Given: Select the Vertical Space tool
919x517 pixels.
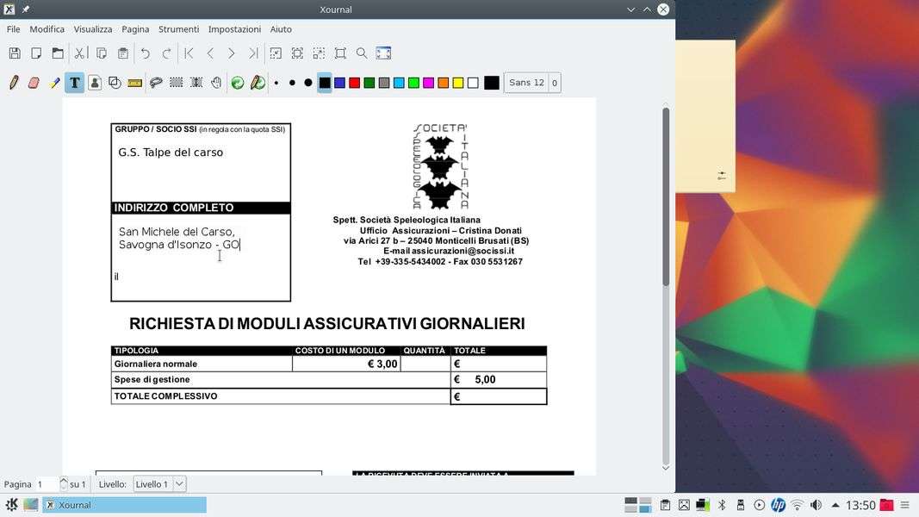Looking at the screenshot, I should (196, 83).
